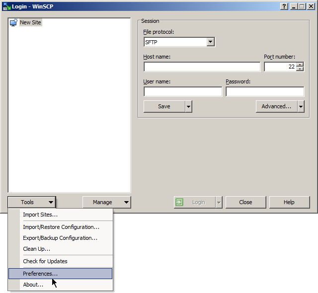This screenshot has height=293, width=318.
Task: Select the New Site computer icon
Action: [13, 23]
